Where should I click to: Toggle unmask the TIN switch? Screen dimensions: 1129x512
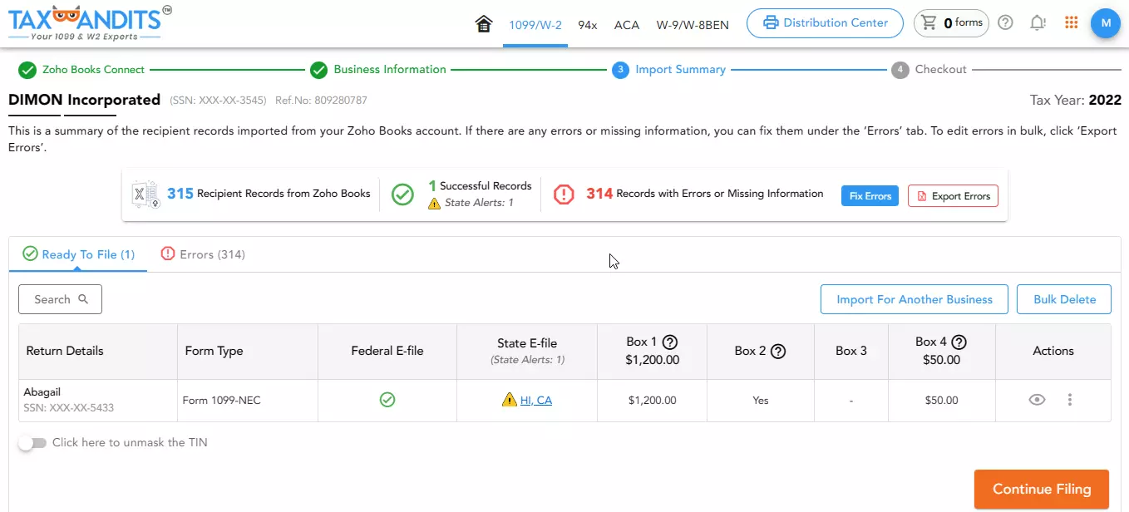(32, 443)
